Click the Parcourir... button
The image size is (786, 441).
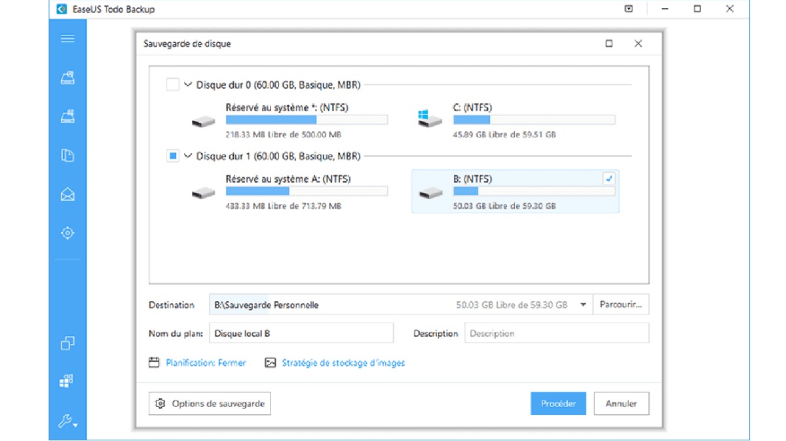(x=621, y=305)
